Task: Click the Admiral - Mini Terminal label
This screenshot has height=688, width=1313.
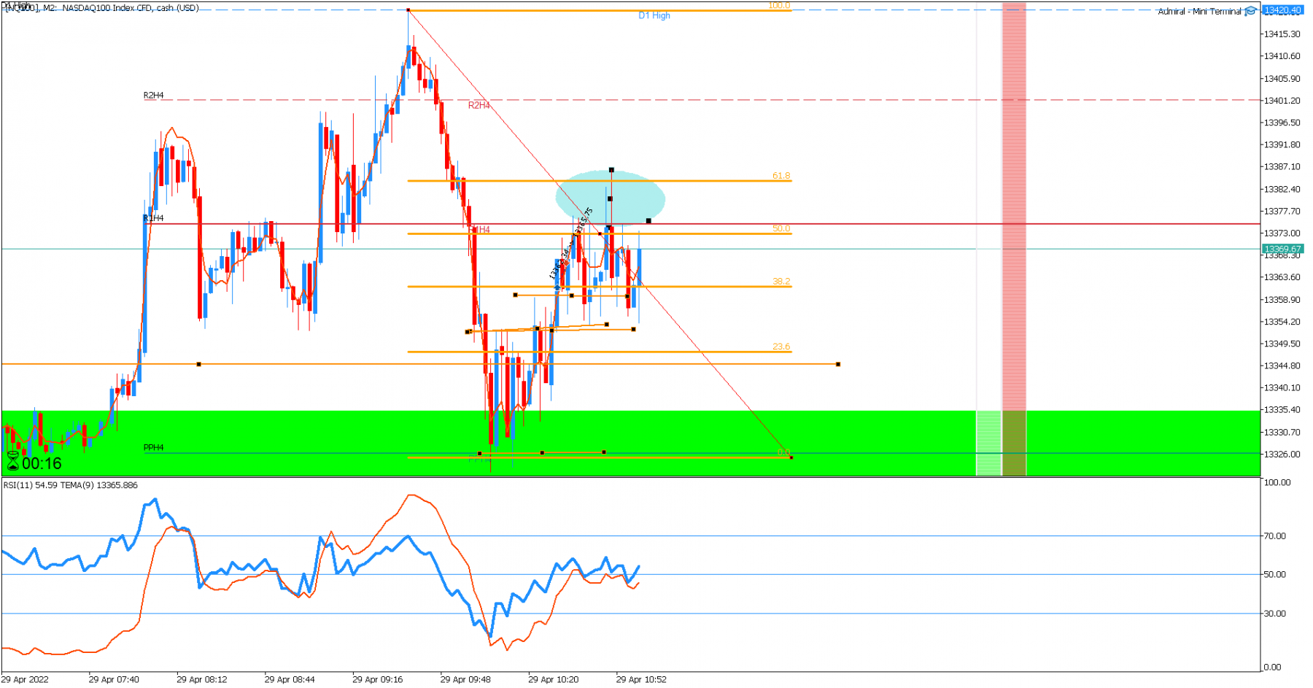Action: [x=1199, y=12]
